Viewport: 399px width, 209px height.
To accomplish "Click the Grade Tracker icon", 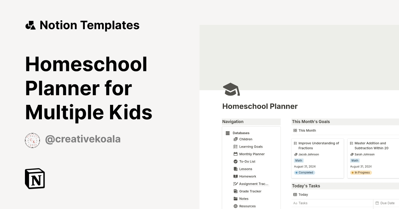I will coord(235,191).
